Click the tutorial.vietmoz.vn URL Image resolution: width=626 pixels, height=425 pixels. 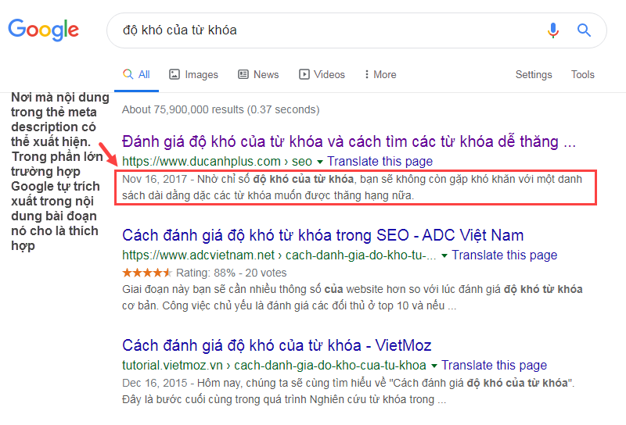coord(274,365)
